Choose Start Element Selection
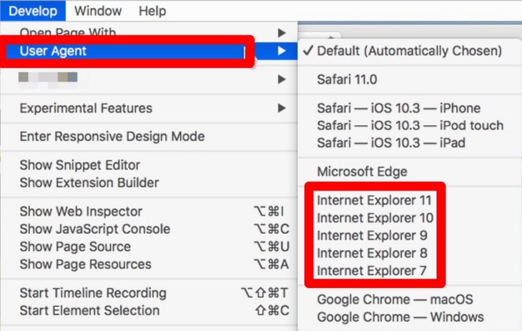Viewport: 522px width, 331px height. 149,311
